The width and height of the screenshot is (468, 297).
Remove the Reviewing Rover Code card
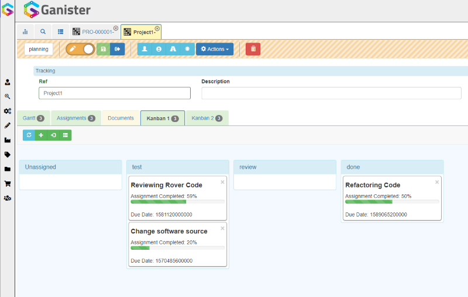pos(222,182)
